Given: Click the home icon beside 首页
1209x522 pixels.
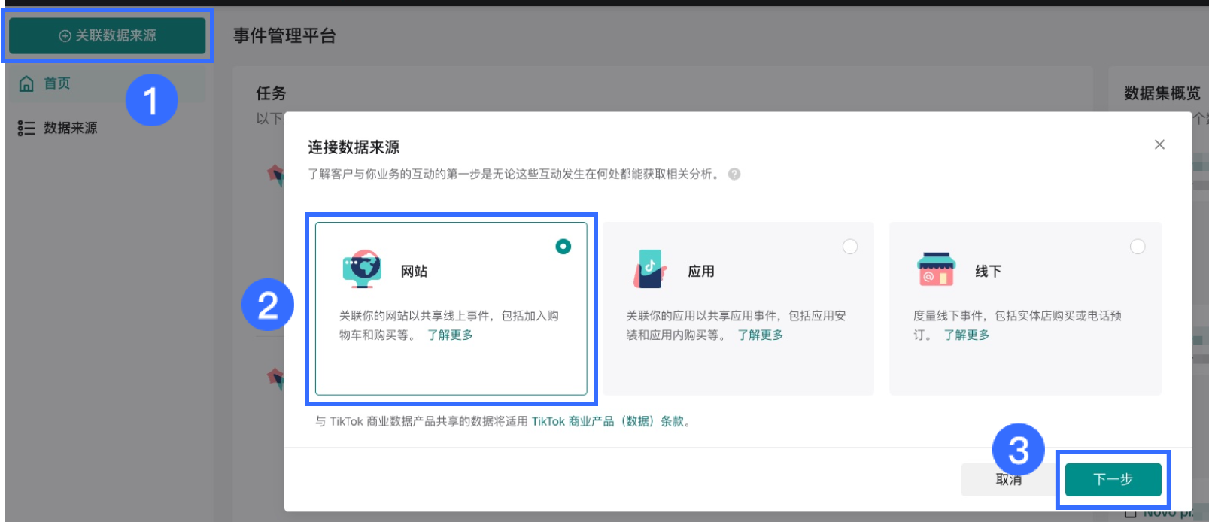Looking at the screenshot, I should [26, 83].
